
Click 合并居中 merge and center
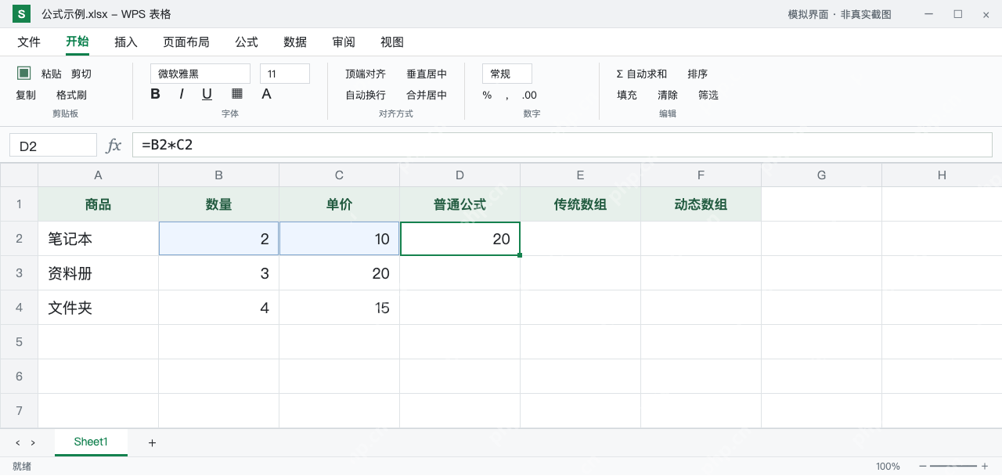[x=427, y=96]
